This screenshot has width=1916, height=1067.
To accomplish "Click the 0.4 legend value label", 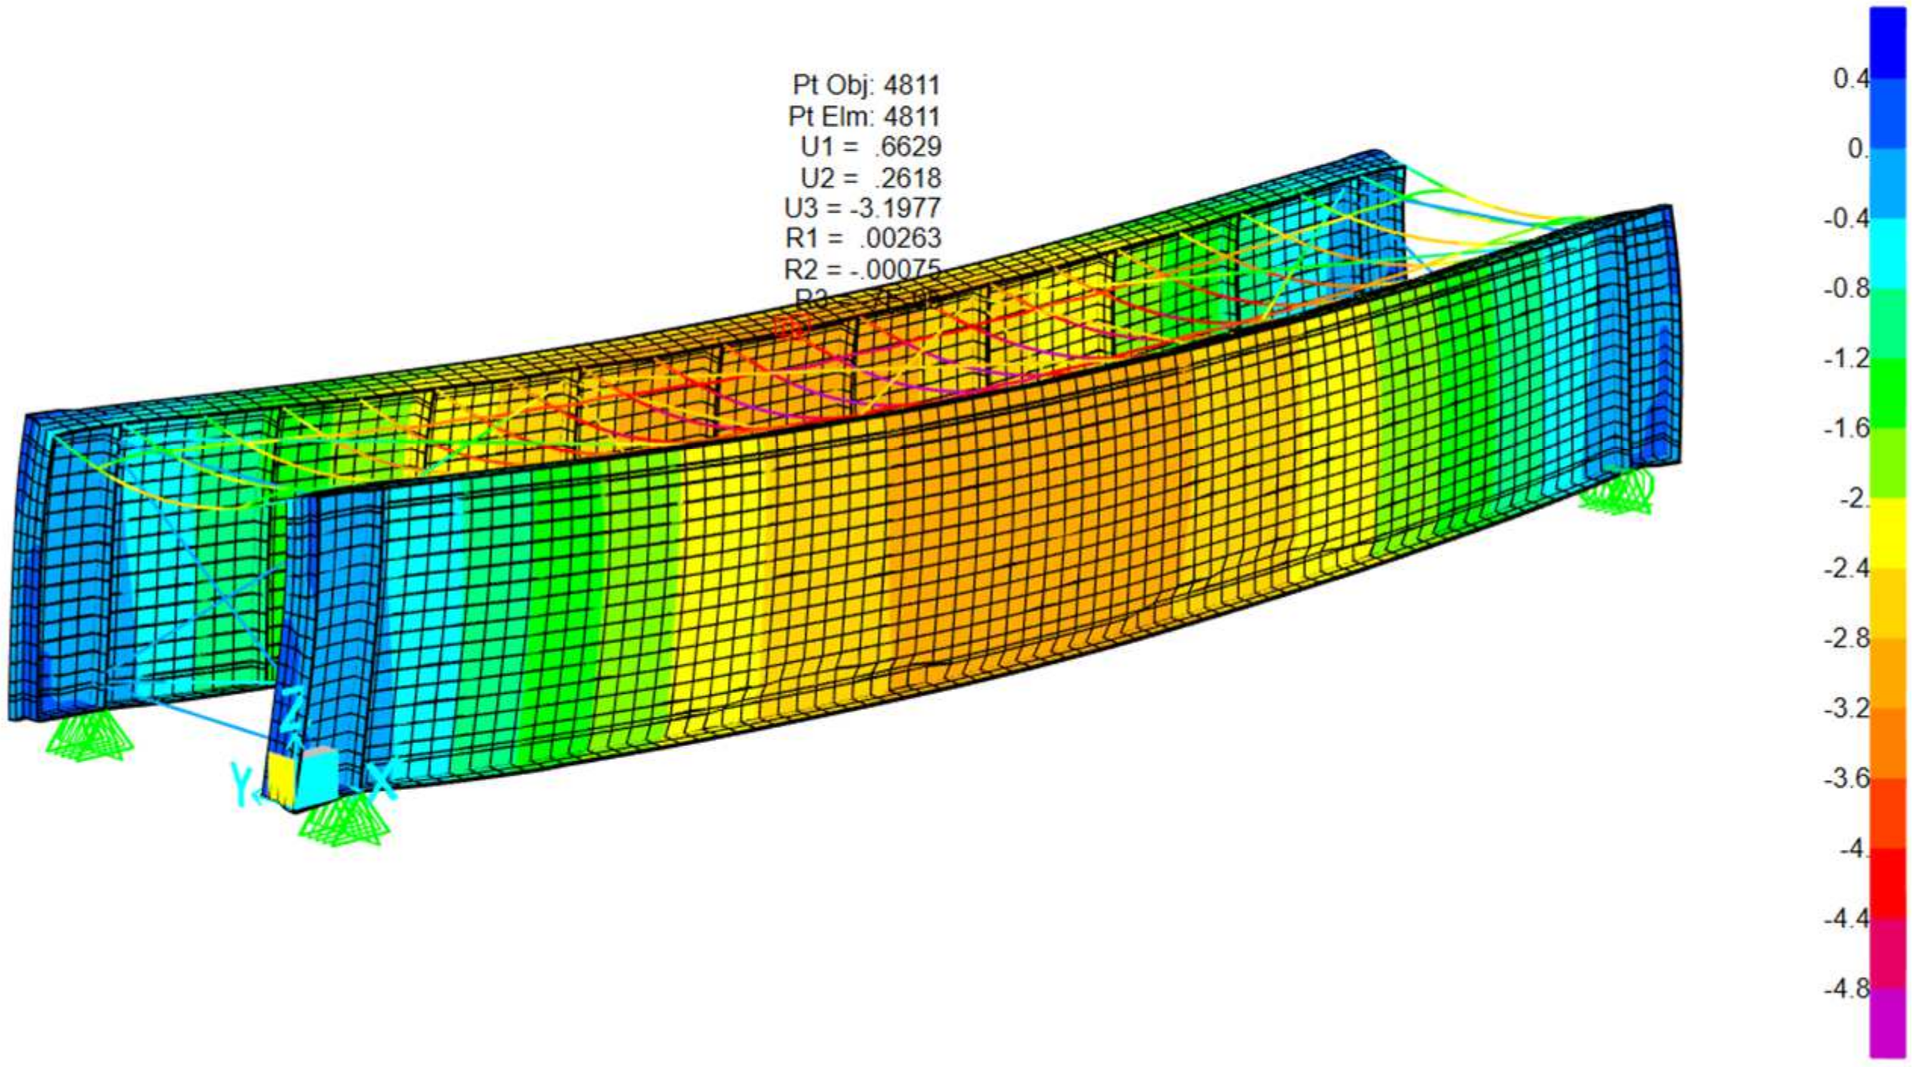I will (1851, 79).
